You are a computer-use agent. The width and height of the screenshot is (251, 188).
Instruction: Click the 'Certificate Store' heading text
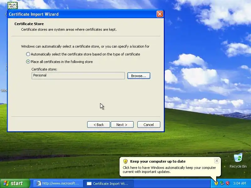pos(29,24)
